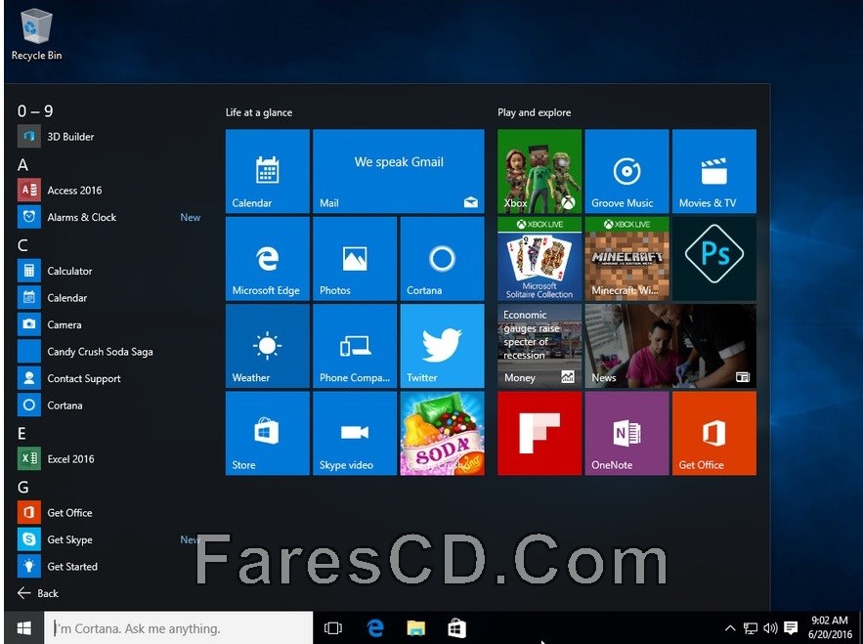Image resolution: width=863 pixels, height=644 pixels.
Task: Open Candy Crush Soda tile
Action: pyautogui.click(x=442, y=433)
